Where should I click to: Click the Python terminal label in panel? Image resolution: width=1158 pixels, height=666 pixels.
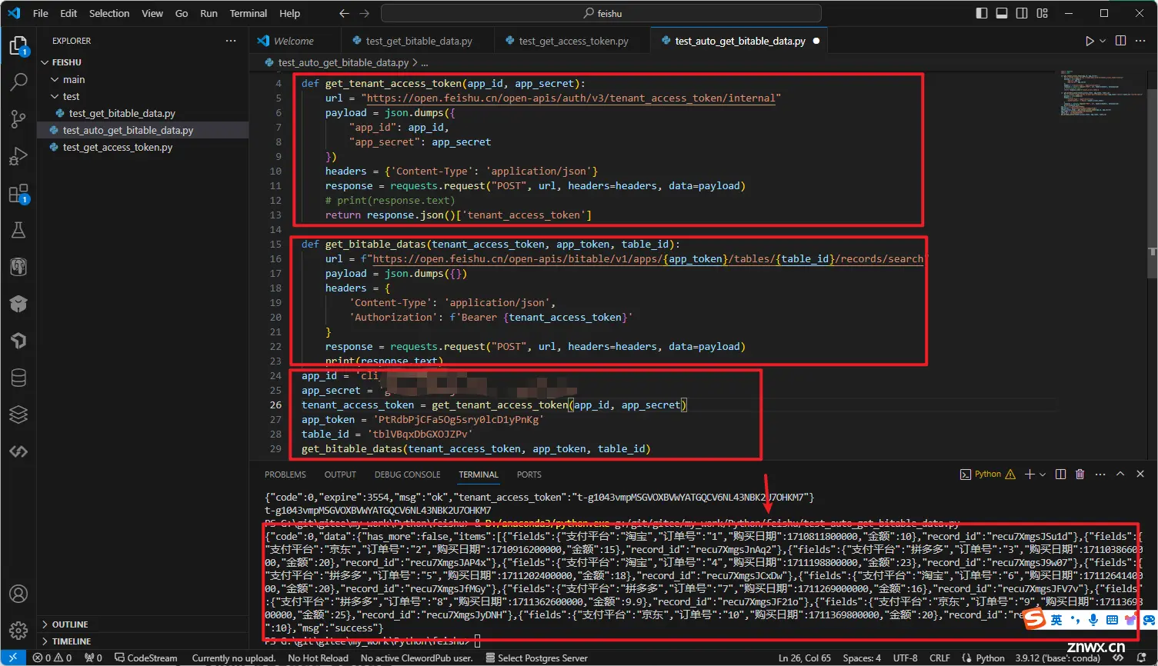point(988,475)
